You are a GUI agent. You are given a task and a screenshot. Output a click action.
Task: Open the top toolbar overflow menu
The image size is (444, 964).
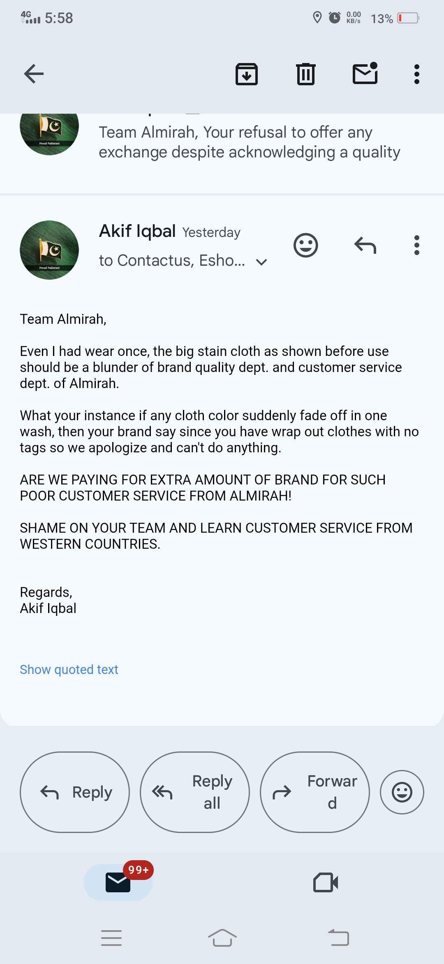pyautogui.click(x=417, y=74)
